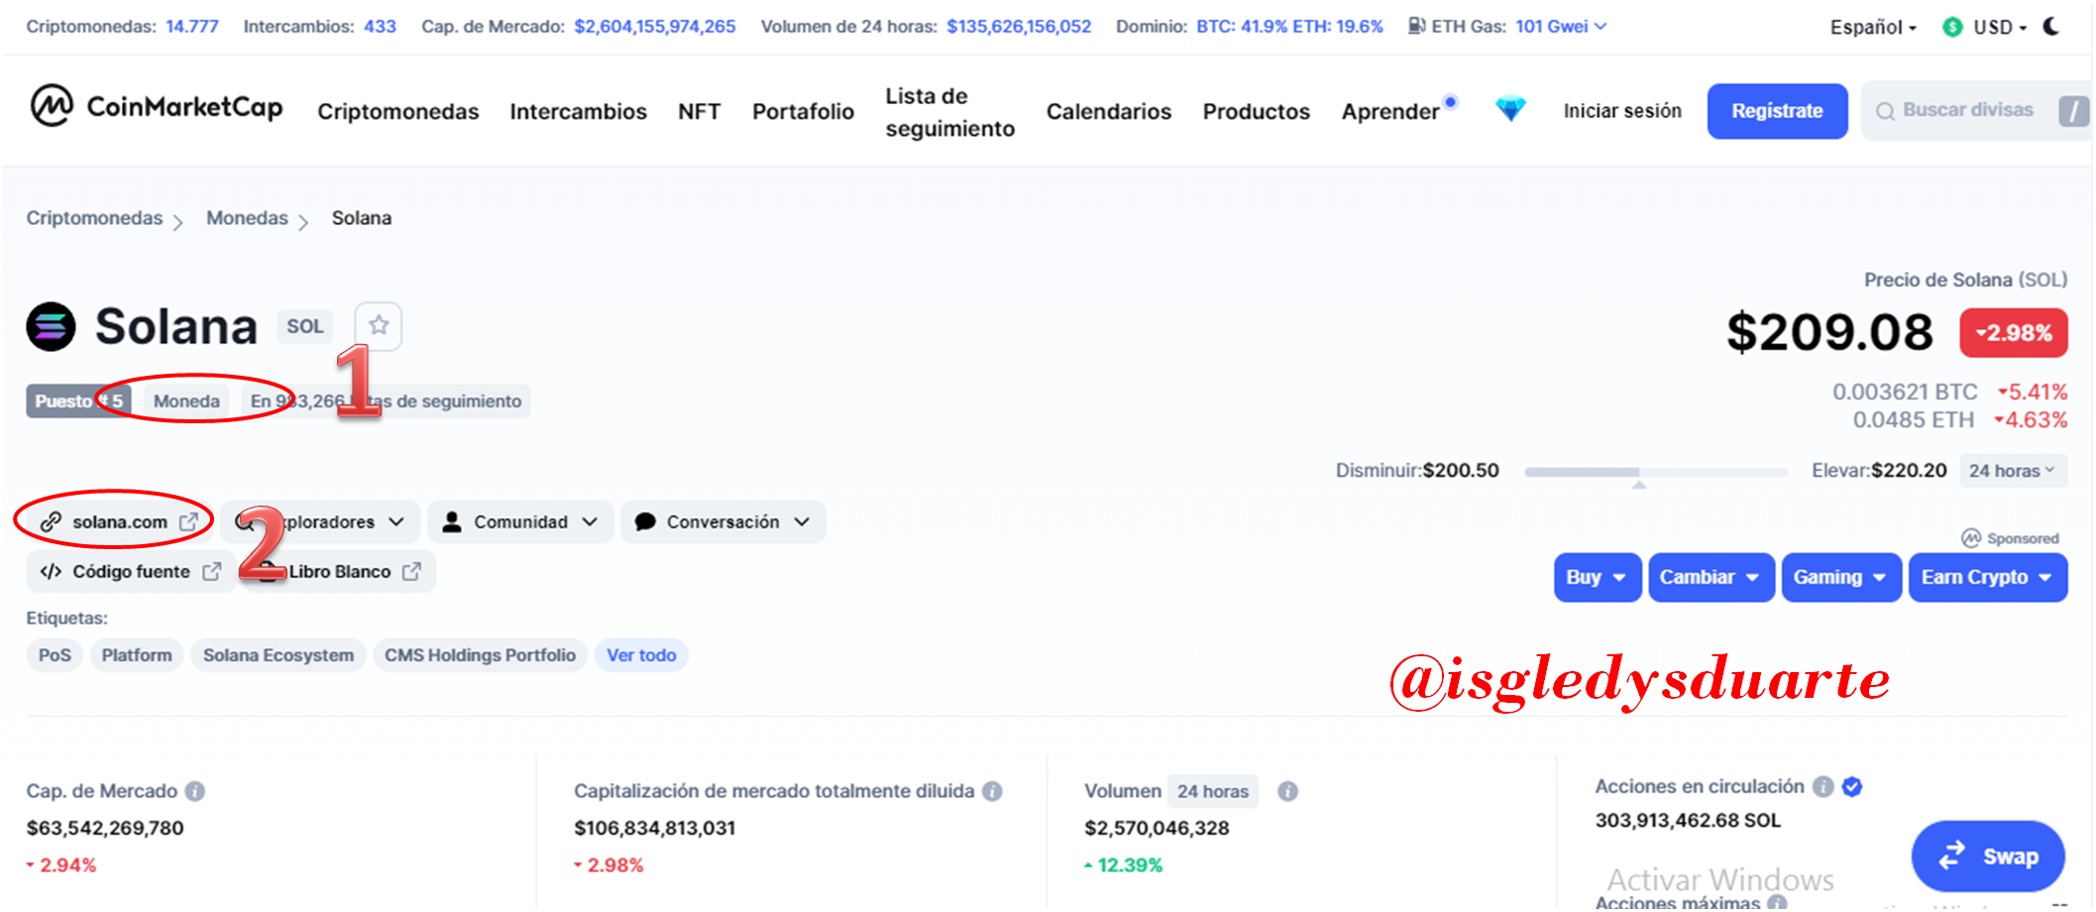Click info icon next to Cap. de Mercado
Viewport: 2096px width, 912px height.
195,791
